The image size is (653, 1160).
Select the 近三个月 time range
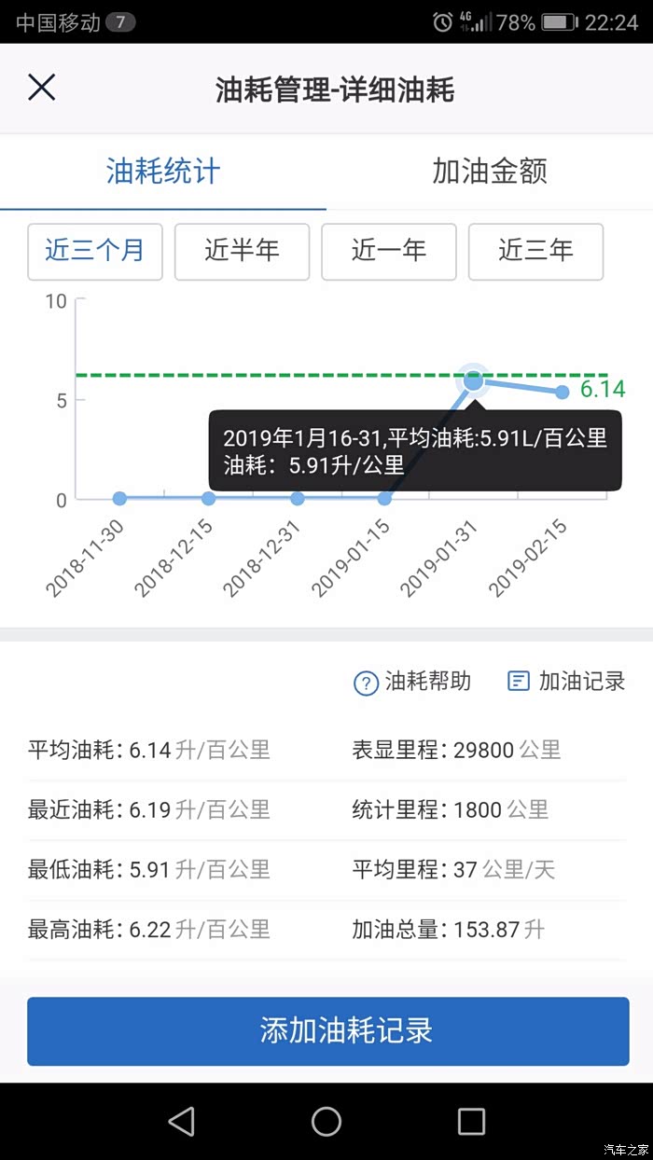coord(95,251)
